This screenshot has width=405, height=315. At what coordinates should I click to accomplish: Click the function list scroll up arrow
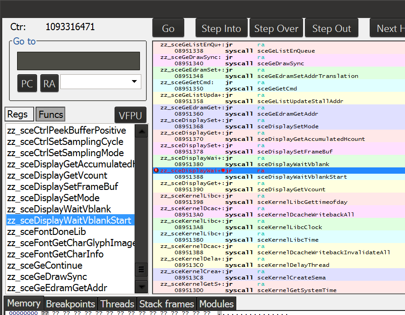(x=141, y=131)
